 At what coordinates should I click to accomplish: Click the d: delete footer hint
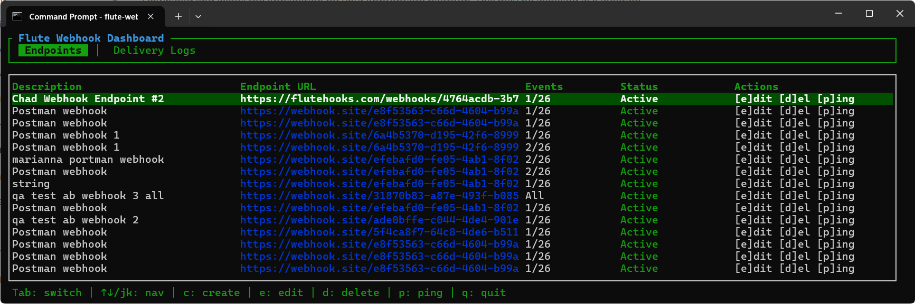point(351,293)
